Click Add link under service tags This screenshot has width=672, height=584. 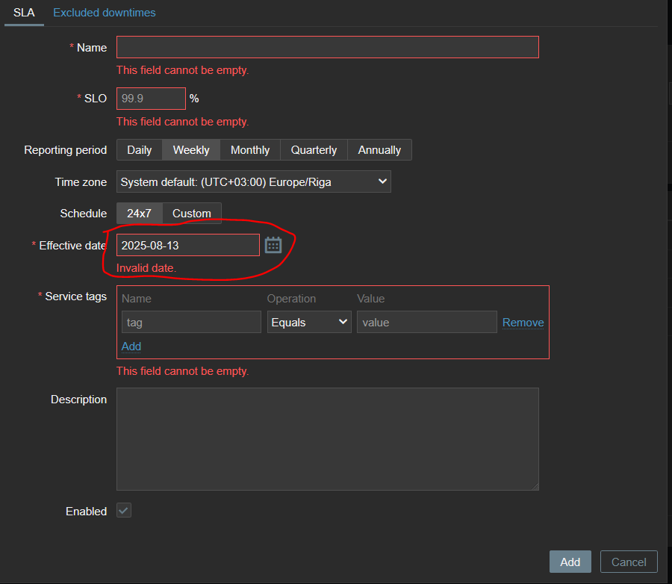tap(131, 346)
